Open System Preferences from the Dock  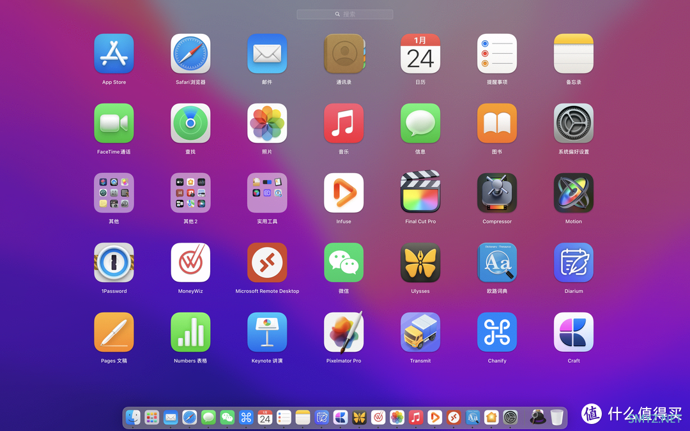pyautogui.click(x=510, y=417)
